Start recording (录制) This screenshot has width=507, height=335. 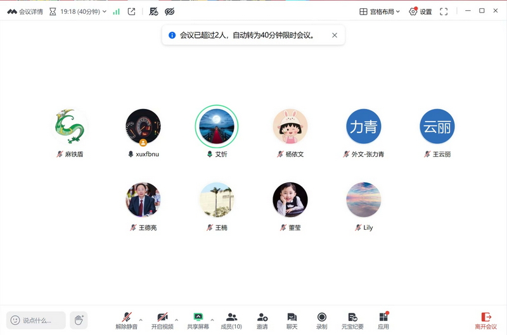(322, 320)
